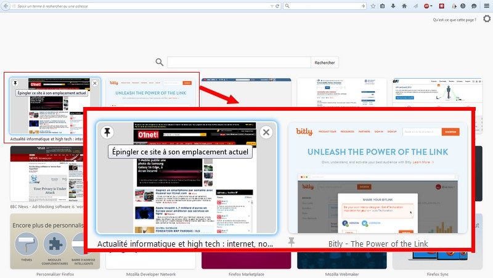Click the round dark smiley toolbar icon
This screenshot has height=278, width=493.
tap(463, 6)
